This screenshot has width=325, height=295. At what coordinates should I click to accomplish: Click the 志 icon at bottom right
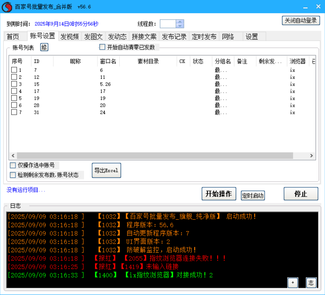click(x=311, y=283)
